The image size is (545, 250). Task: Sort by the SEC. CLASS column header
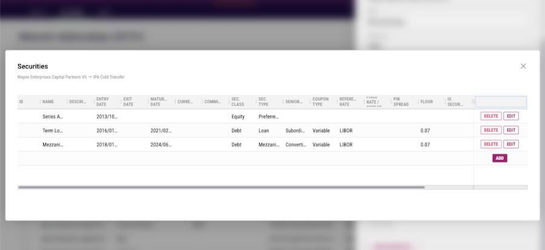pos(238,101)
